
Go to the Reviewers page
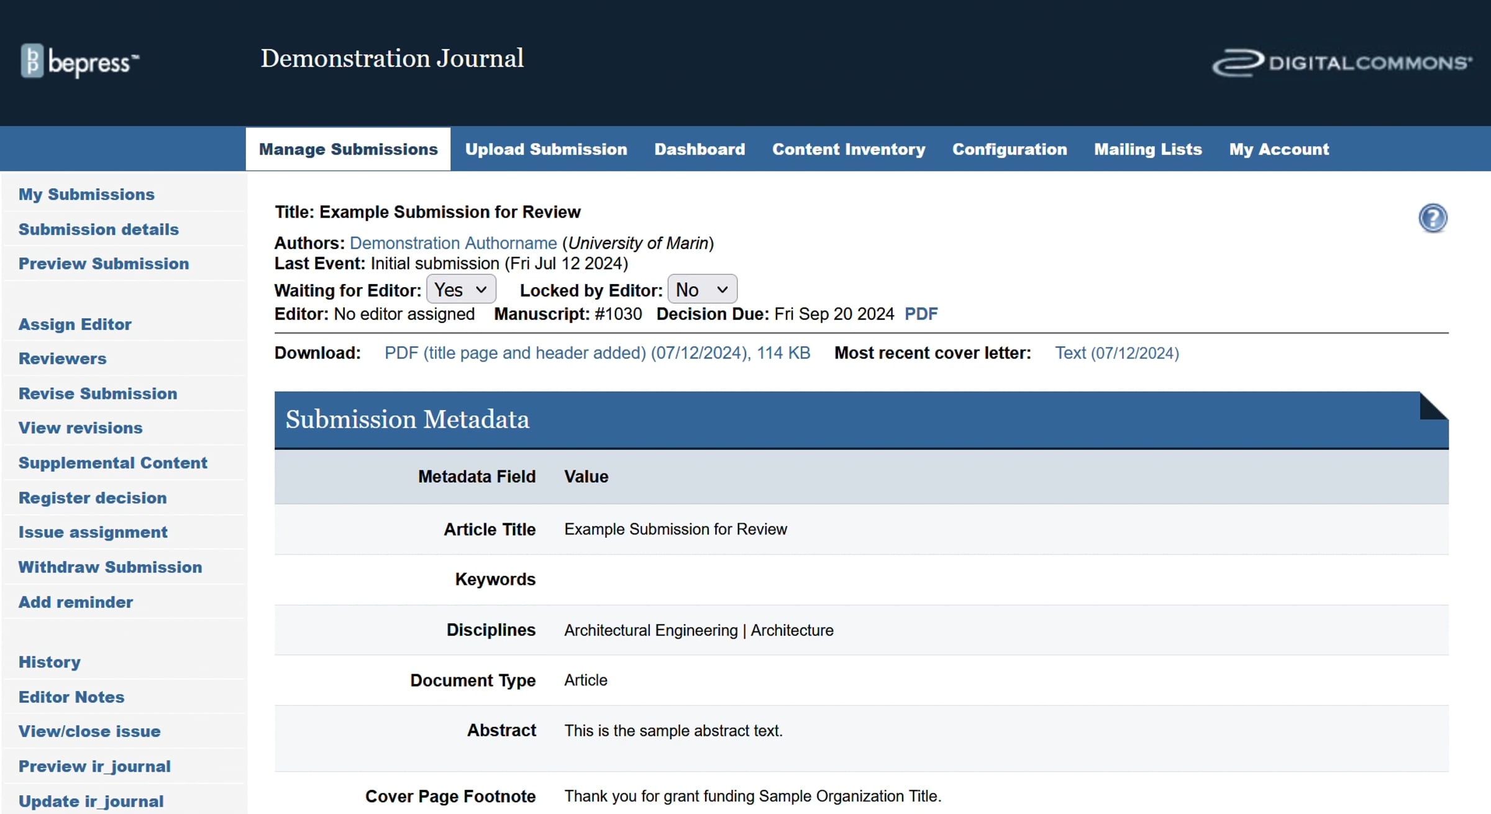63,359
